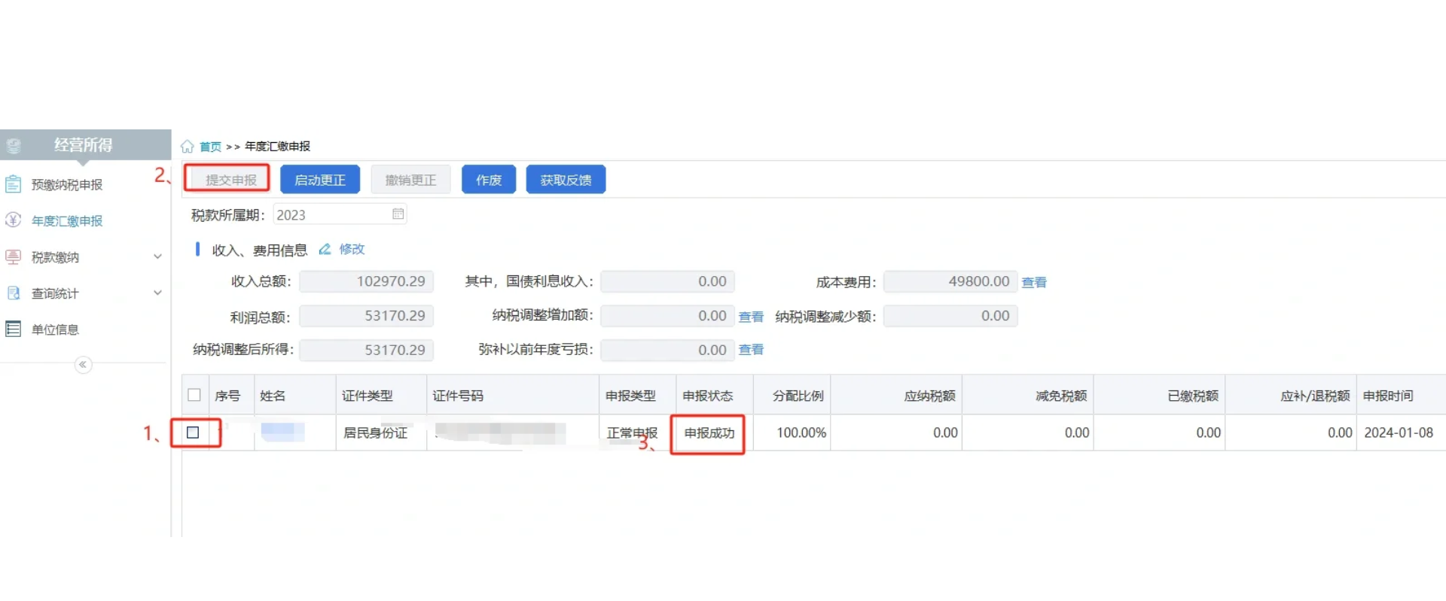Open the 预缴纳税申报 sidebar icon
This screenshot has height=601, width=1446.
coord(14,184)
